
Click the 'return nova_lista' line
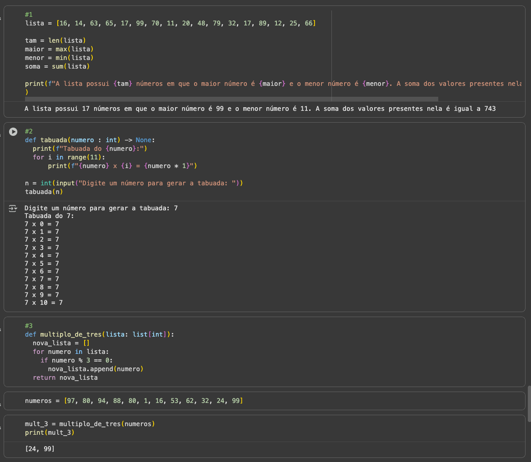pyautogui.click(x=65, y=378)
